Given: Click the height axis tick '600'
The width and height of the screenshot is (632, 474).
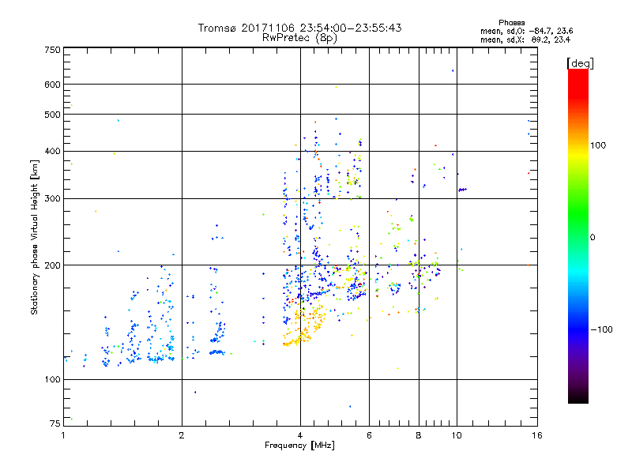Looking at the screenshot, I should 52,85.
